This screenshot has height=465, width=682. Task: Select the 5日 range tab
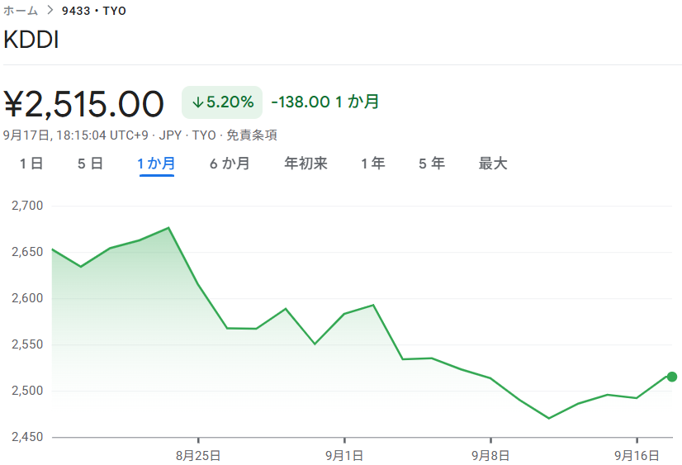click(90, 164)
